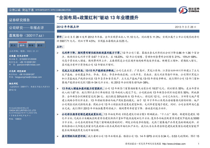Click the arrow bullet before 13年收入增速 paragraph
The height and width of the screenshot is (148, 210).
[x=58, y=88]
